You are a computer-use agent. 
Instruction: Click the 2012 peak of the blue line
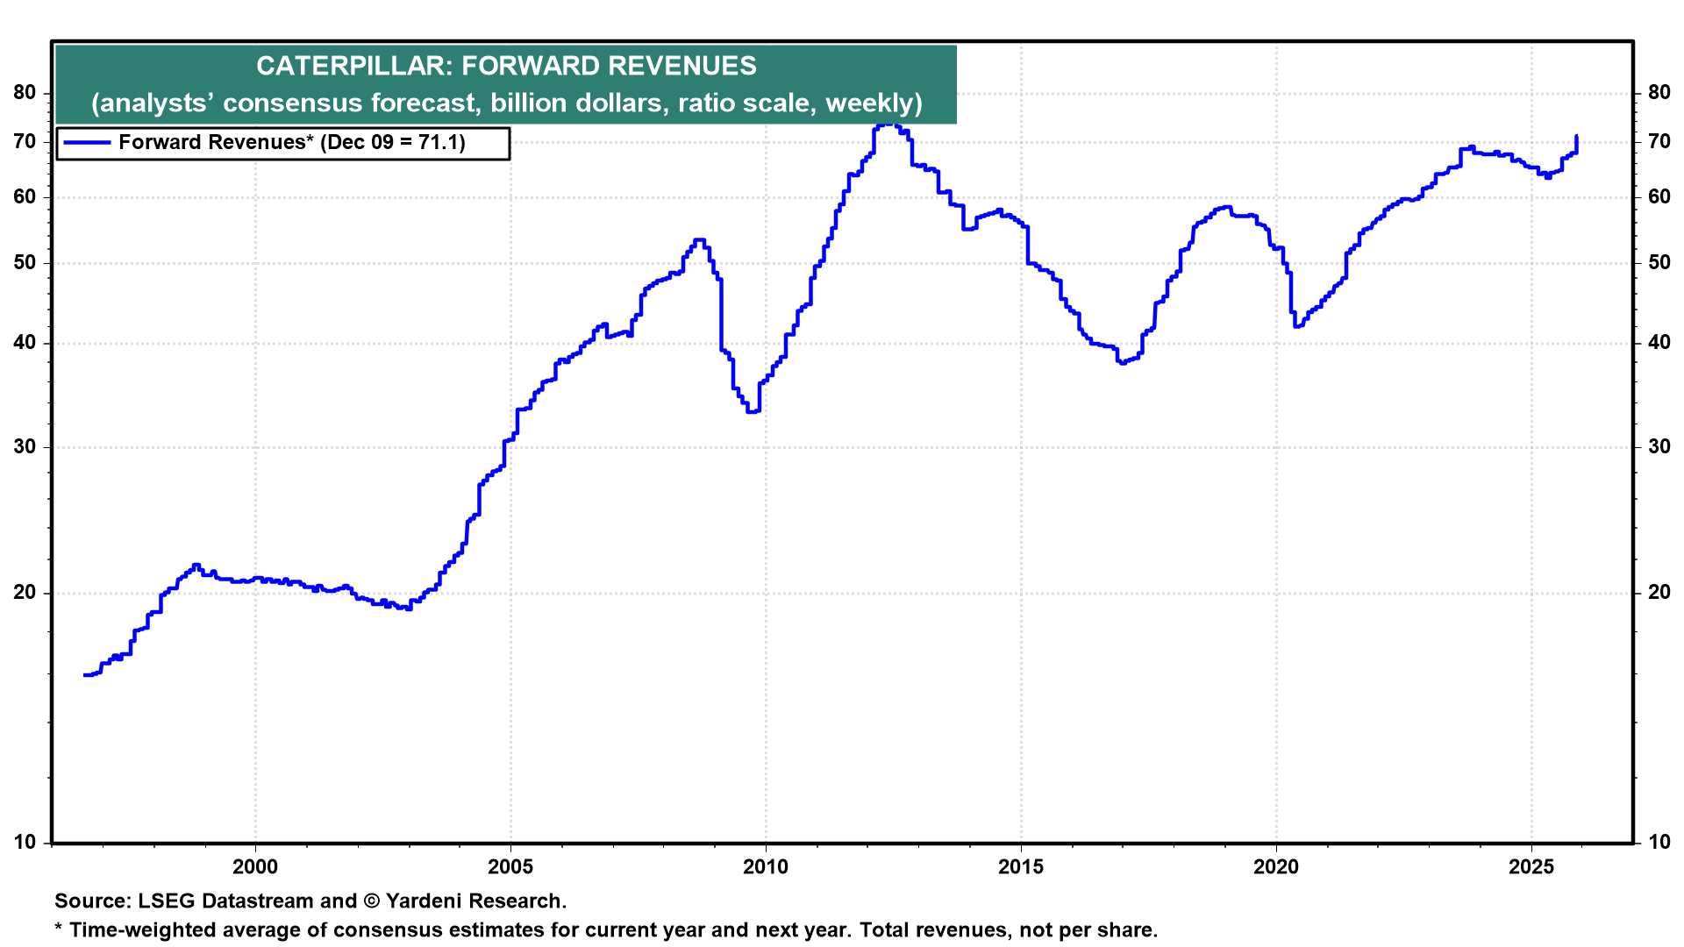point(888,124)
